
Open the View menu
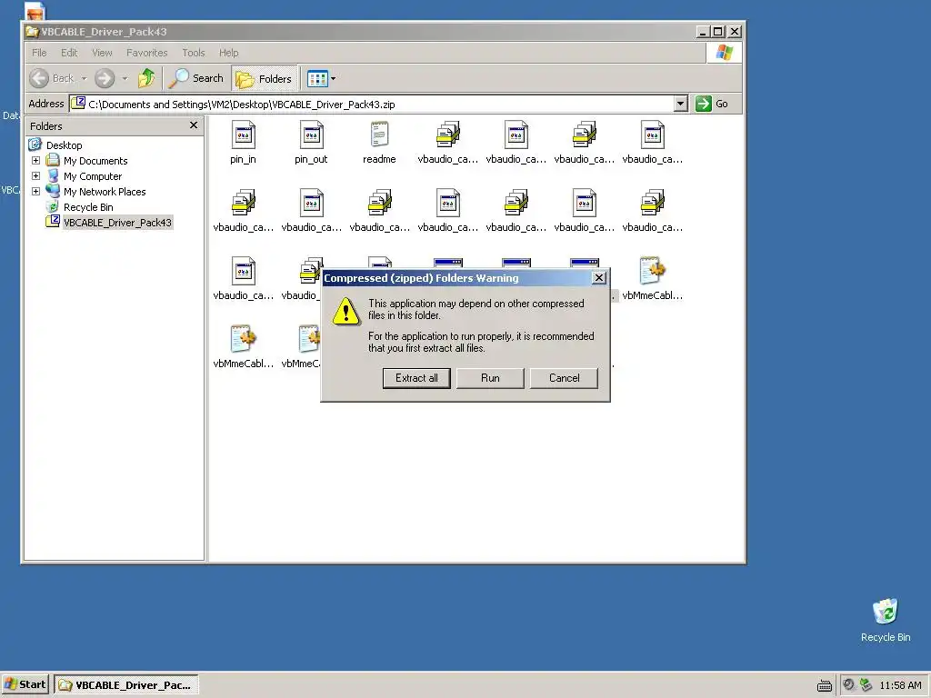(x=102, y=53)
